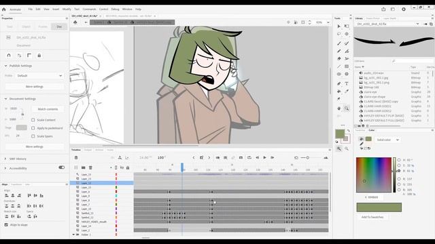Screen dimensions: 435x244
Task: Play the timeline animation
Action: tap(264, 158)
